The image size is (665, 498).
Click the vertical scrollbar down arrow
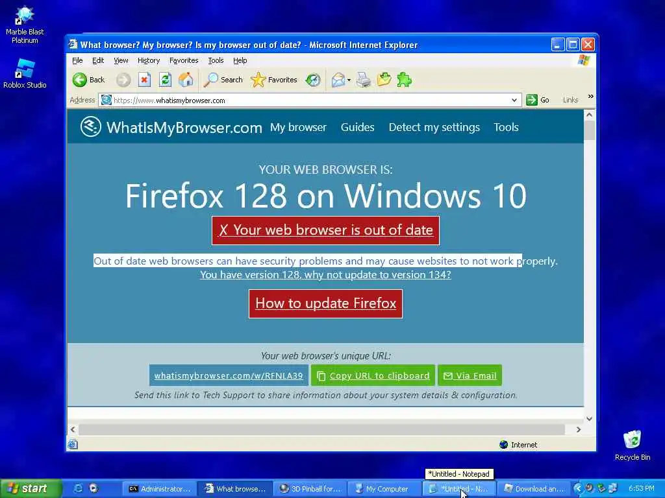[x=590, y=419]
